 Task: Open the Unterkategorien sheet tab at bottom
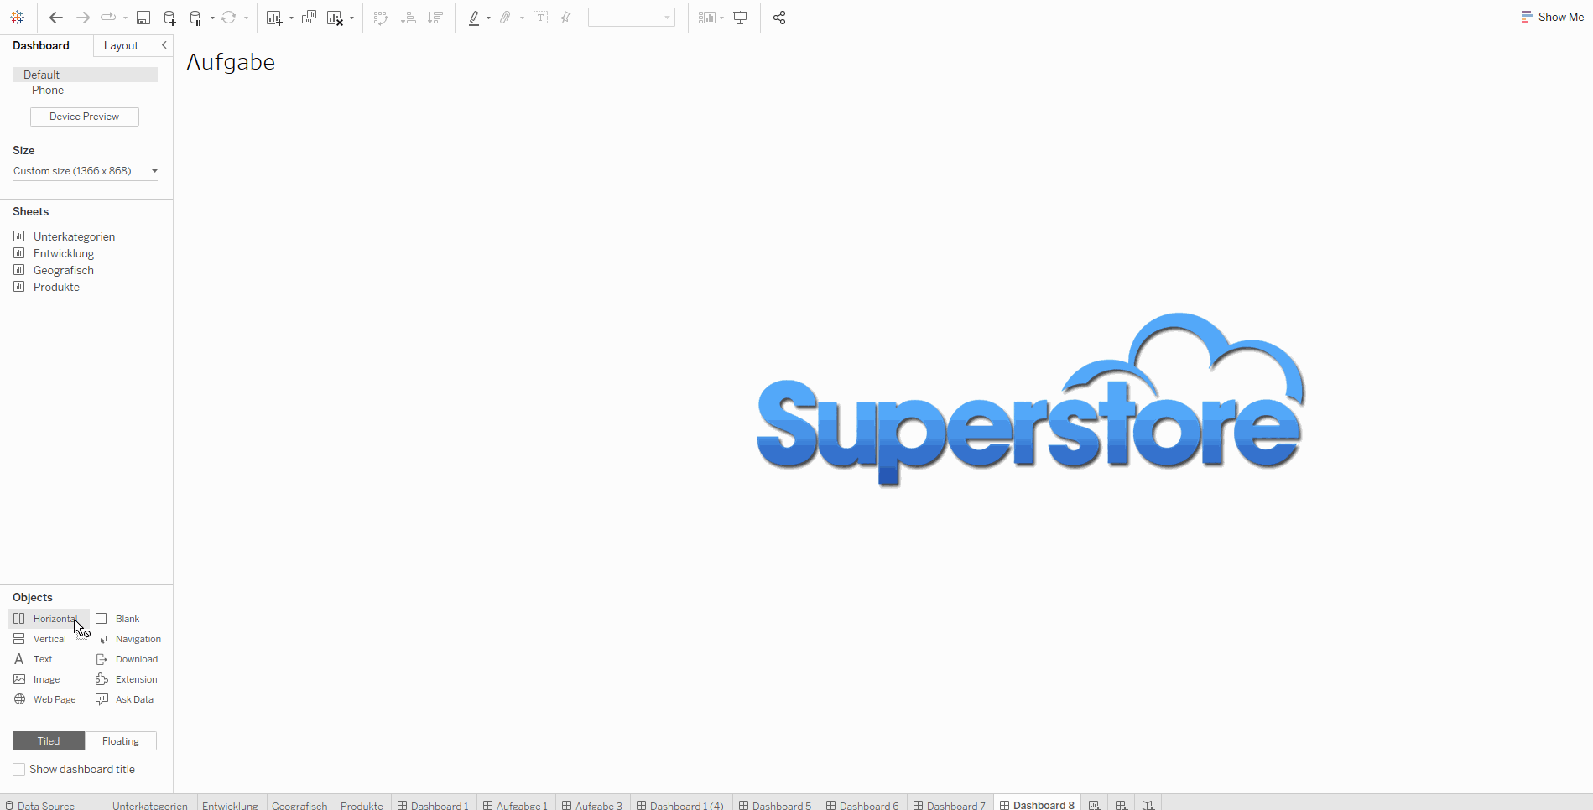coord(150,805)
